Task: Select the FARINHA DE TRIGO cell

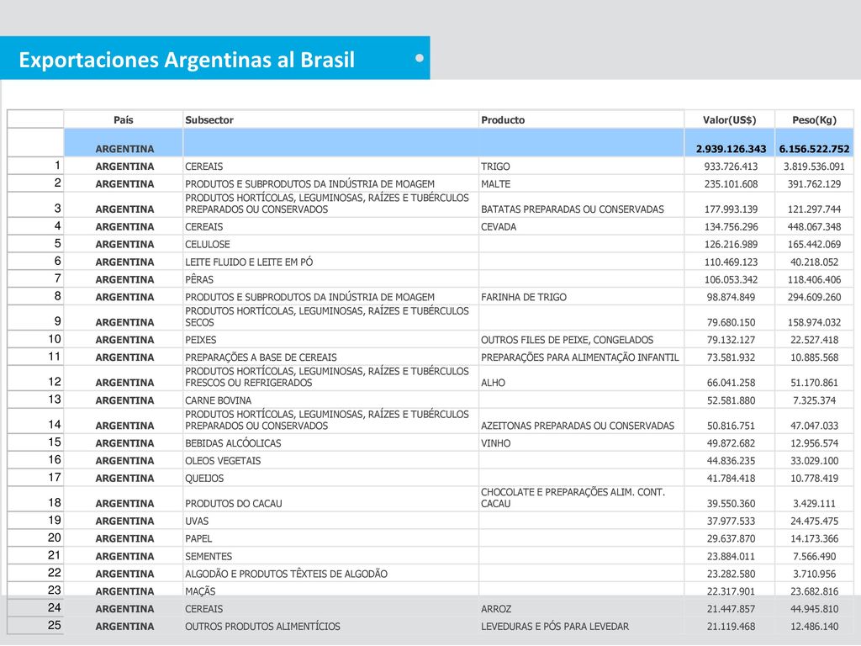Action: (524, 297)
